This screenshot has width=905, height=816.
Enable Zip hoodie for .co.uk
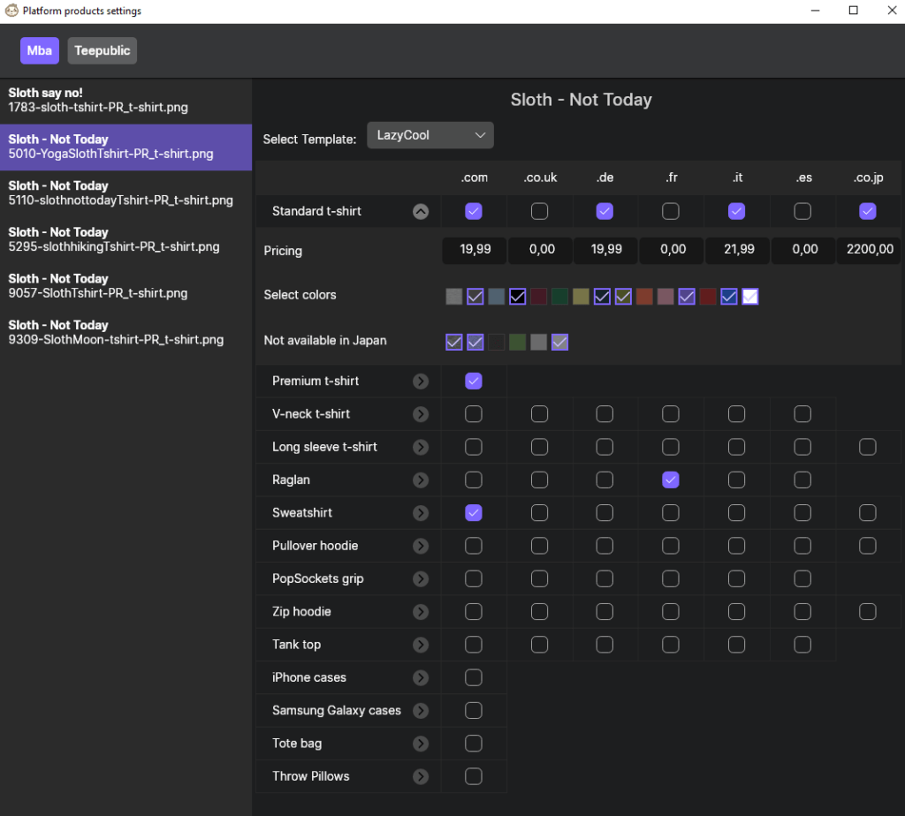[x=539, y=611]
